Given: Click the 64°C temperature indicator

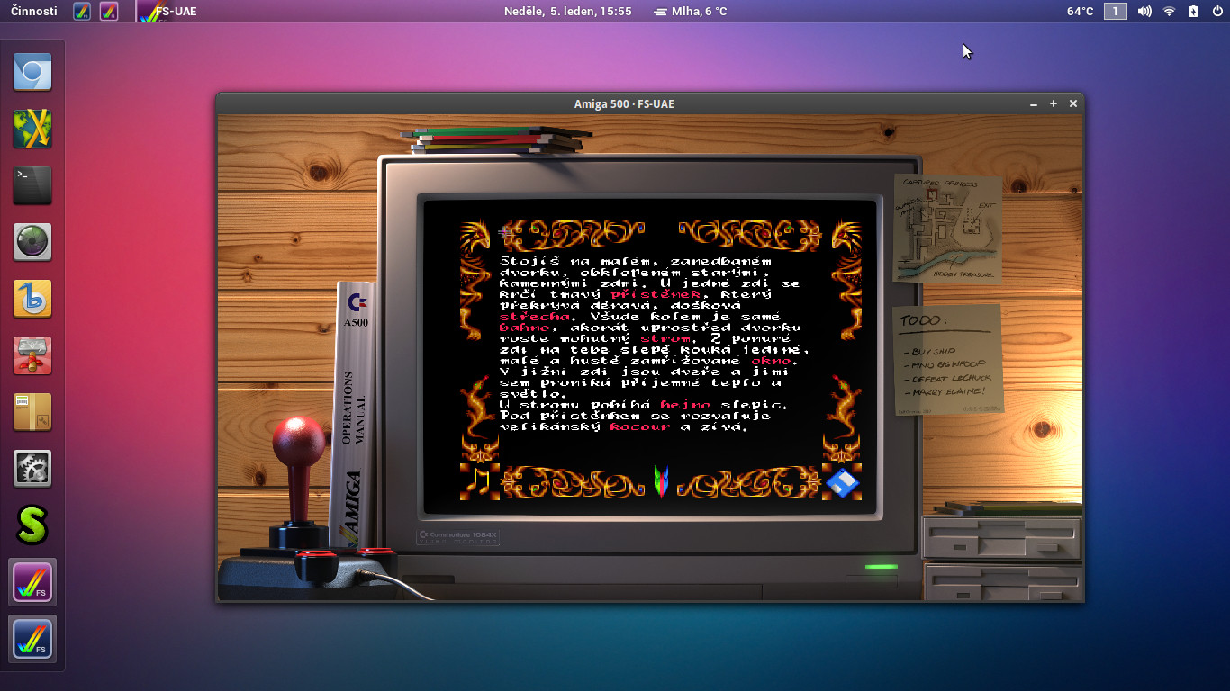Looking at the screenshot, I should coord(1080,12).
